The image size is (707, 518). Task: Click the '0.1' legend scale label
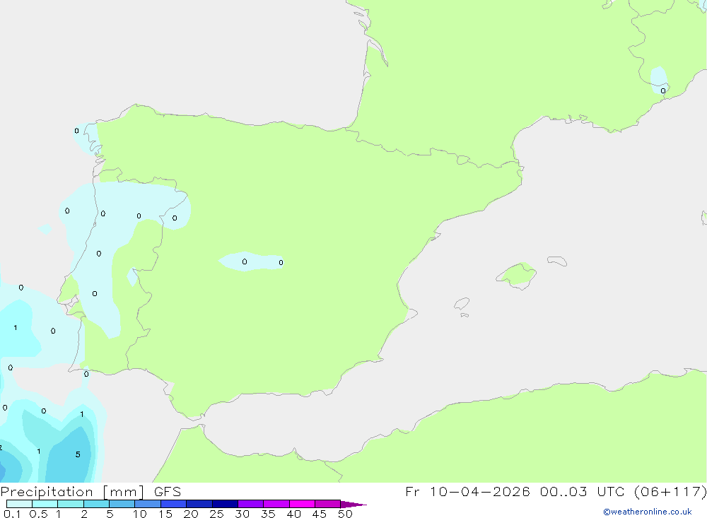click(x=12, y=514)
